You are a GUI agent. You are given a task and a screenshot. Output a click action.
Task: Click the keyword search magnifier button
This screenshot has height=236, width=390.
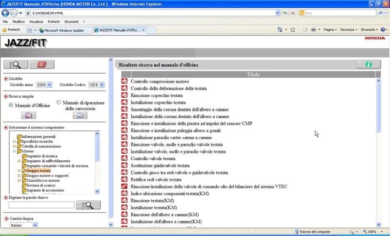tap(88, 205)
